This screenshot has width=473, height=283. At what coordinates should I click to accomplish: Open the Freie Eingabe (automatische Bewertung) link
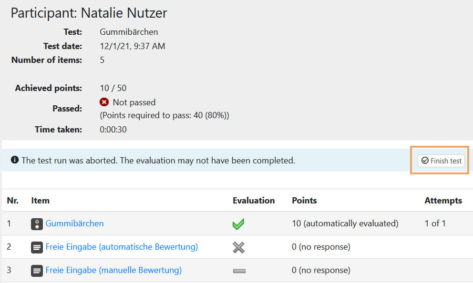(122, 247)
